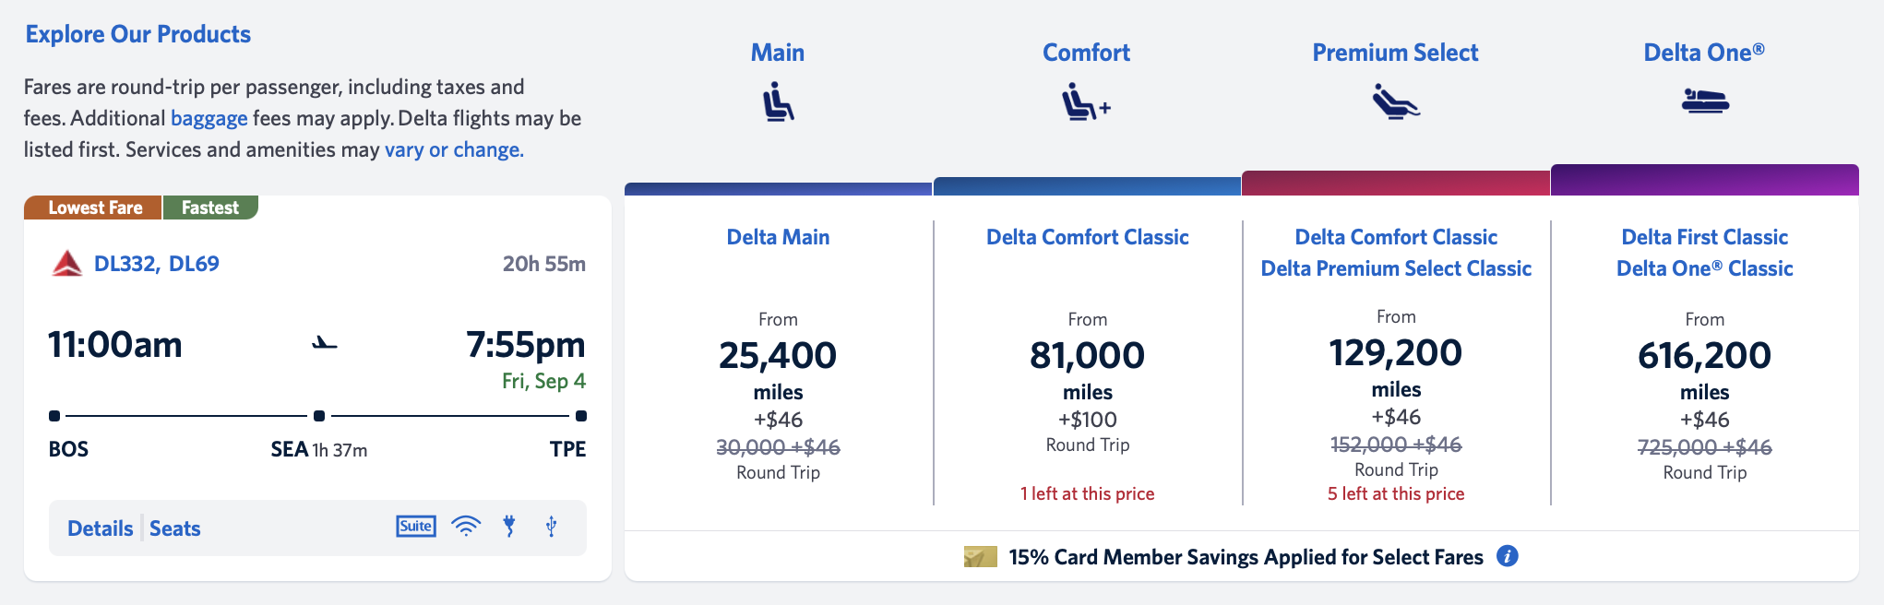Click the Suite amenity badge

(415, 526)
